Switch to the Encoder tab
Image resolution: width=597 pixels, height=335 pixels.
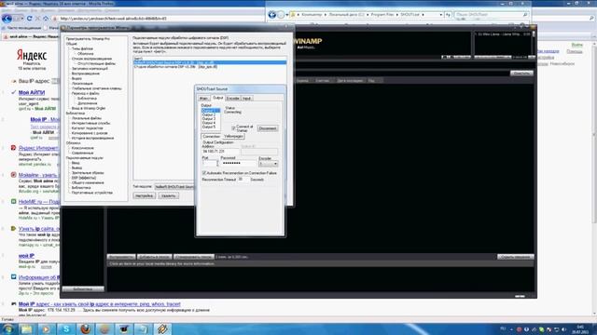coord(232,99)
